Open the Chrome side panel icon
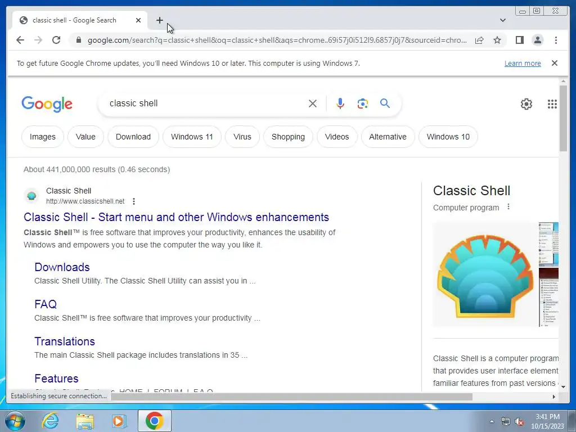This screenshot has width=576, height=432. coord(519,40)
